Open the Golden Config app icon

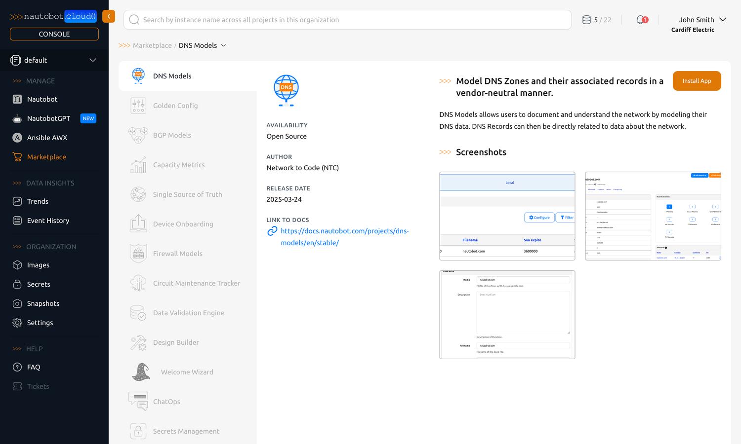click(138, 106)
